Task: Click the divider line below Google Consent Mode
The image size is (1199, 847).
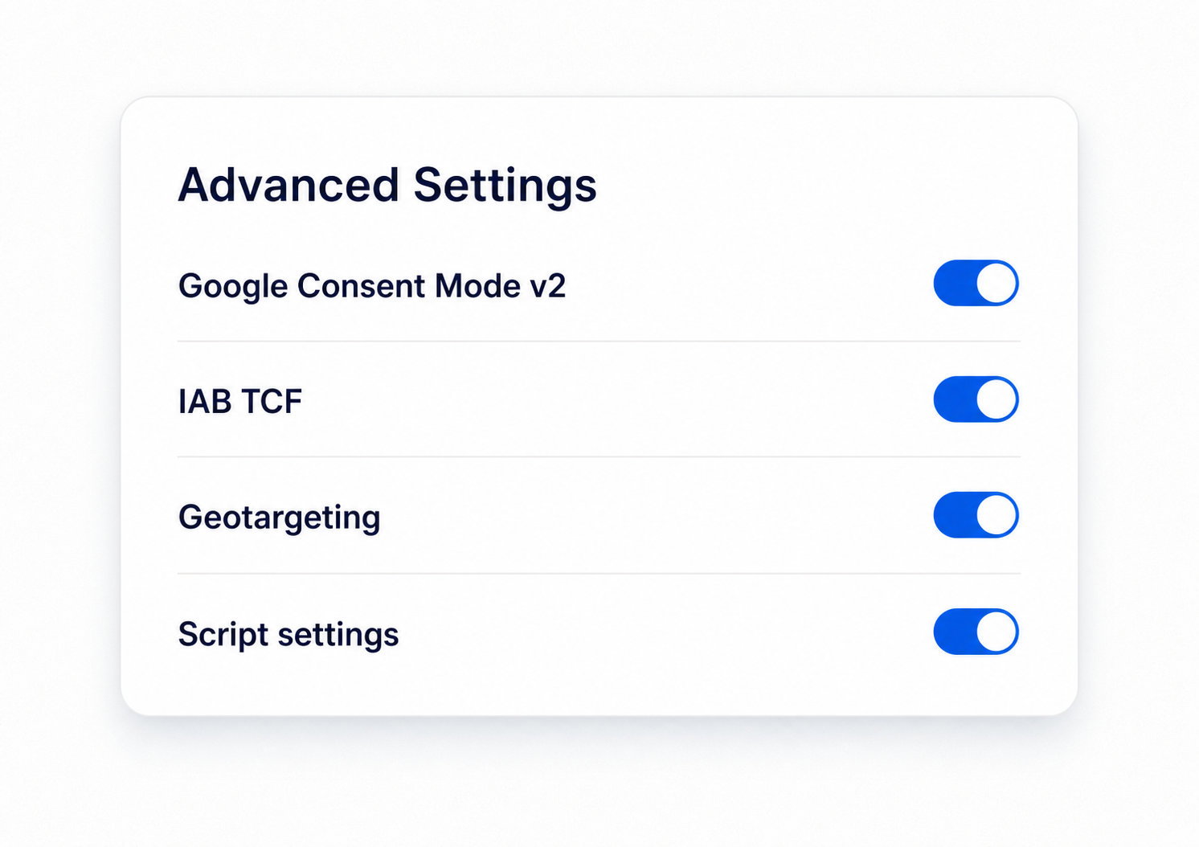Action: tap(599, 341)
